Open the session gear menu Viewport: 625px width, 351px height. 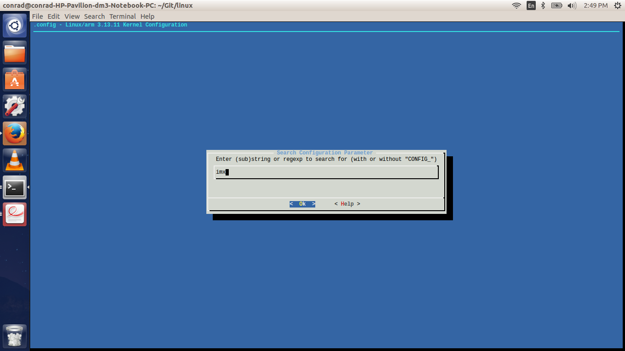[x=619, y=5]
